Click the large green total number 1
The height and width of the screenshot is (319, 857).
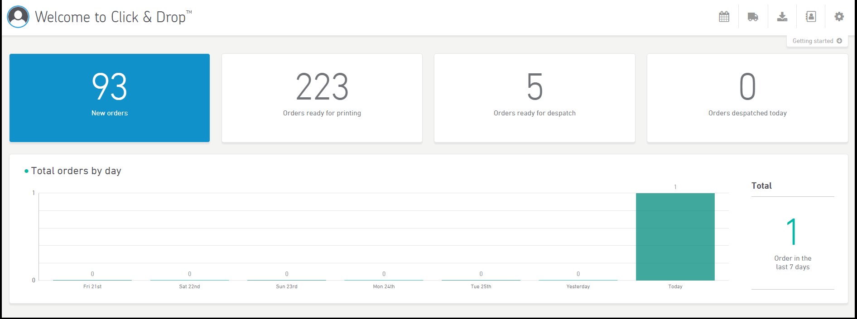tap(792, 232)
